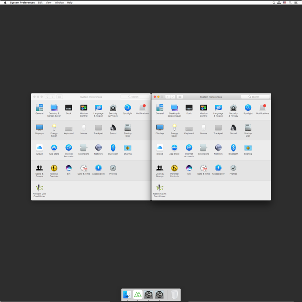302x302 pixels.
Task: Click Show All grid button in left window
Action: click(60, 97)
